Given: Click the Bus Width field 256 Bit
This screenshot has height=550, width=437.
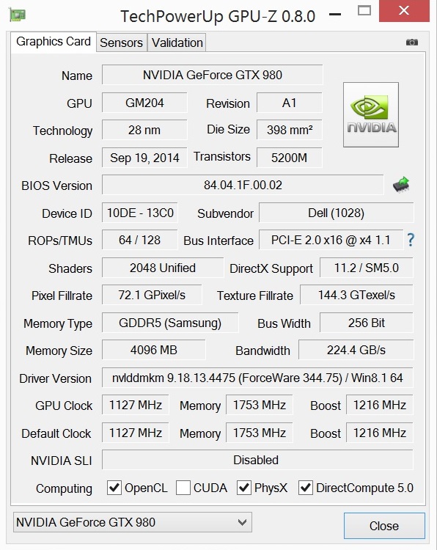Looking at the screenshot, I should 367,323.
